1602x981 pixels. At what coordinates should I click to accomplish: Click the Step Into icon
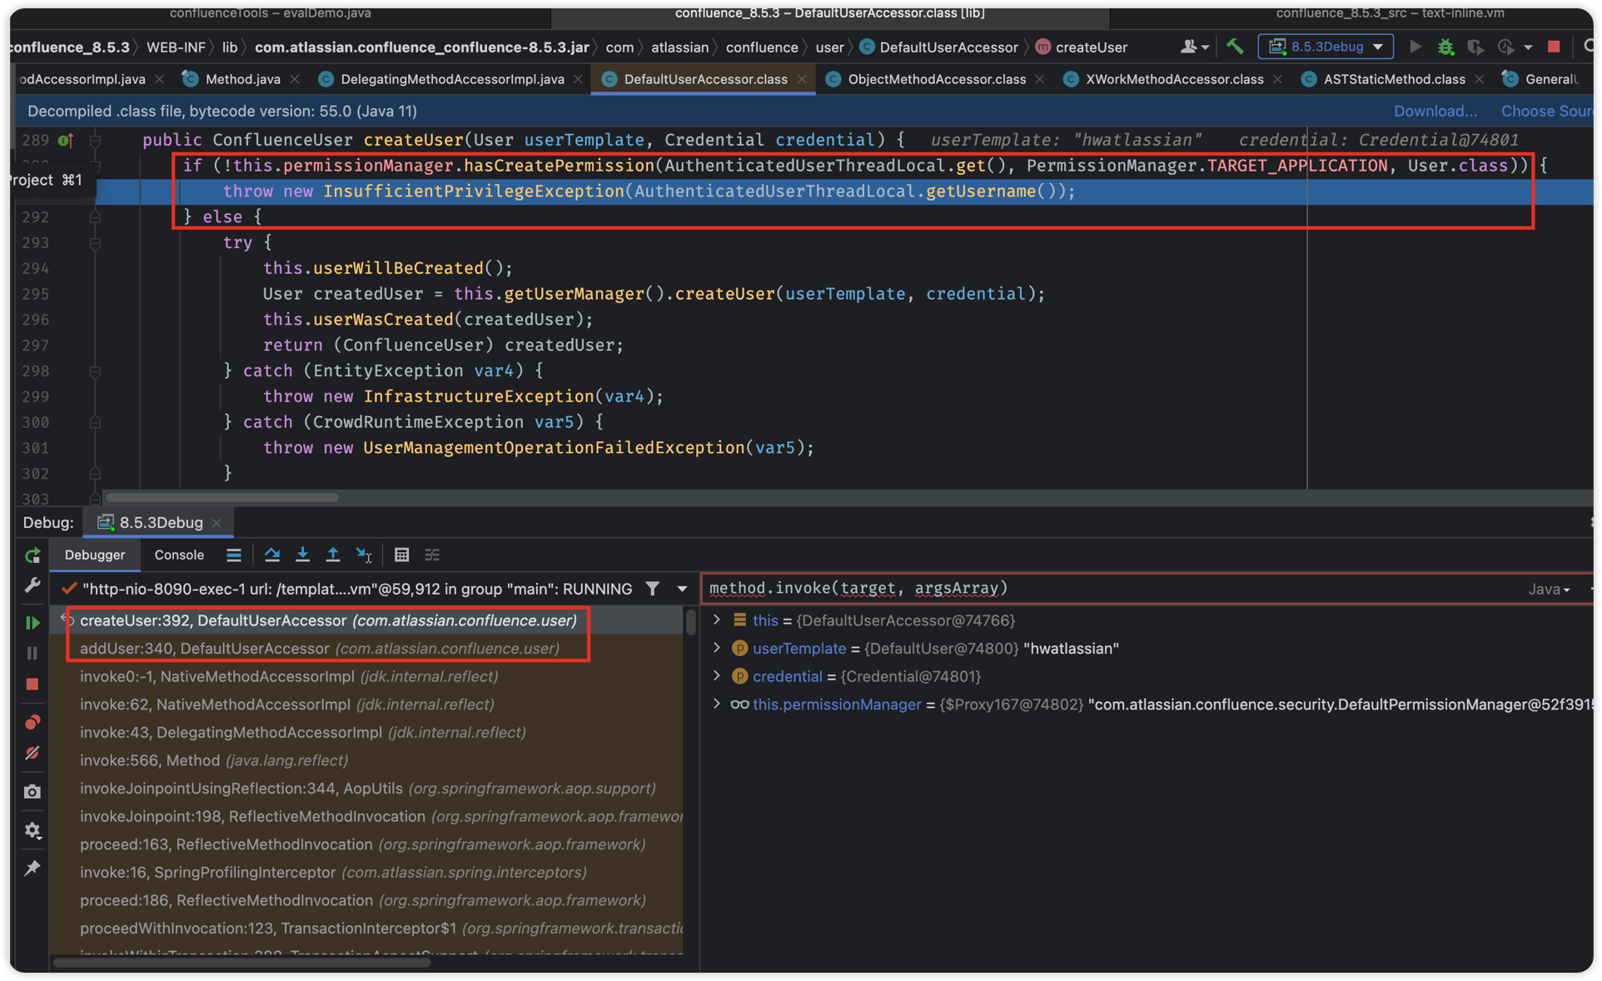pyautogui.click(x=302, y=555)
